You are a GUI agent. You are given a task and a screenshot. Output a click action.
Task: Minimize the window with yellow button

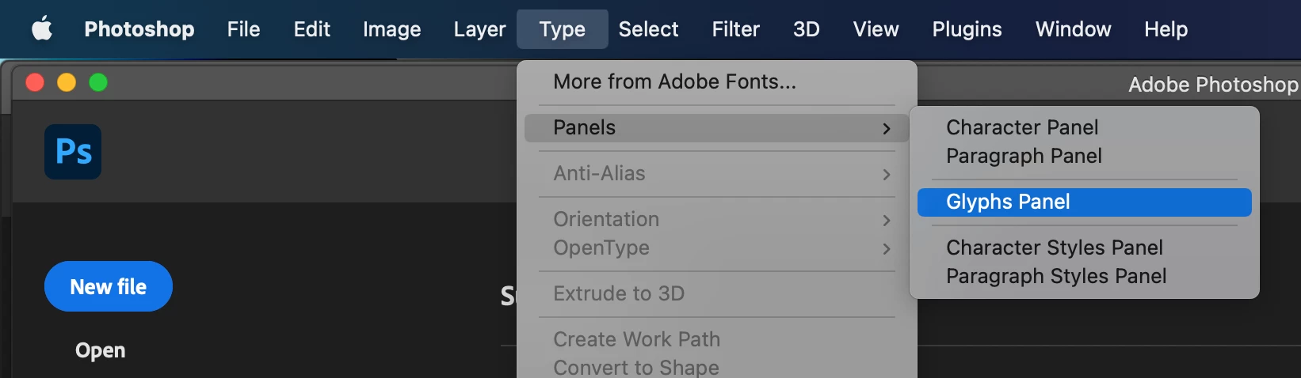coord(67,82)
